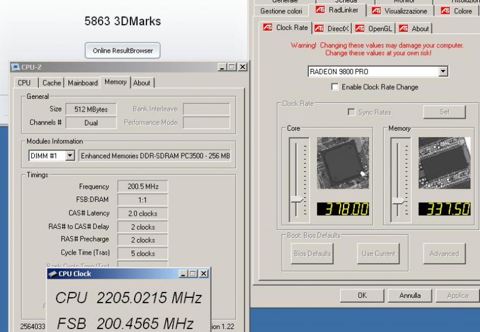The height and width of the screenshot is (332, 480).
Task: Open the Mainboard tab in CPU-Z
Action: coord(83,83)
